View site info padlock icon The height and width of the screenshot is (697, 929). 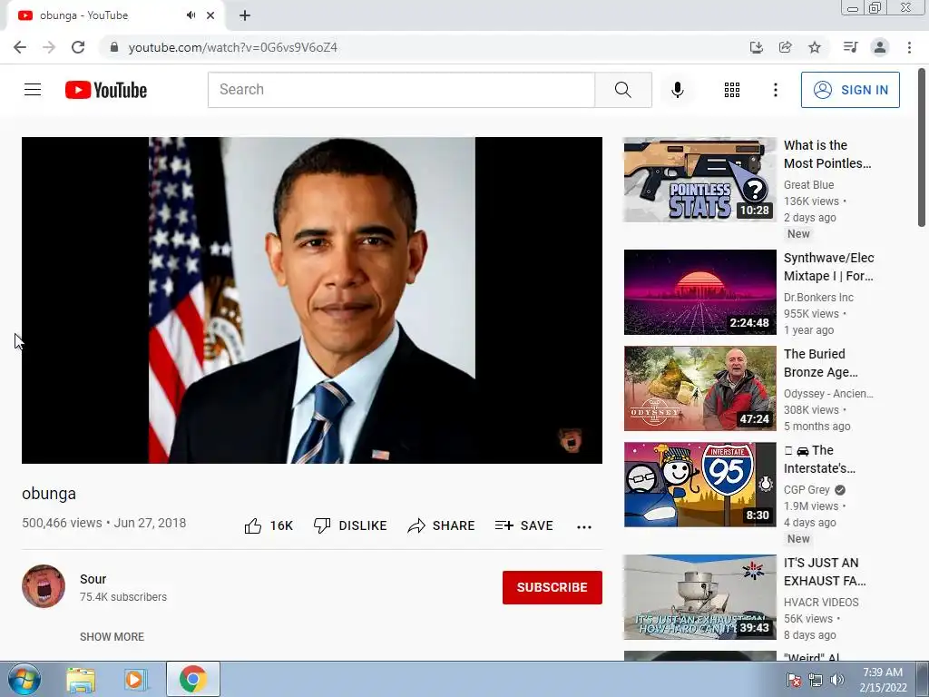113,47
